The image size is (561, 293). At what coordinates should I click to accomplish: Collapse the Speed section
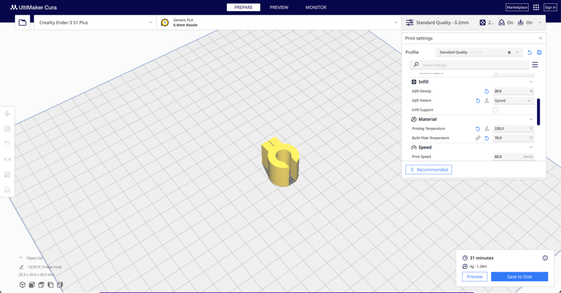pos(531,147)
